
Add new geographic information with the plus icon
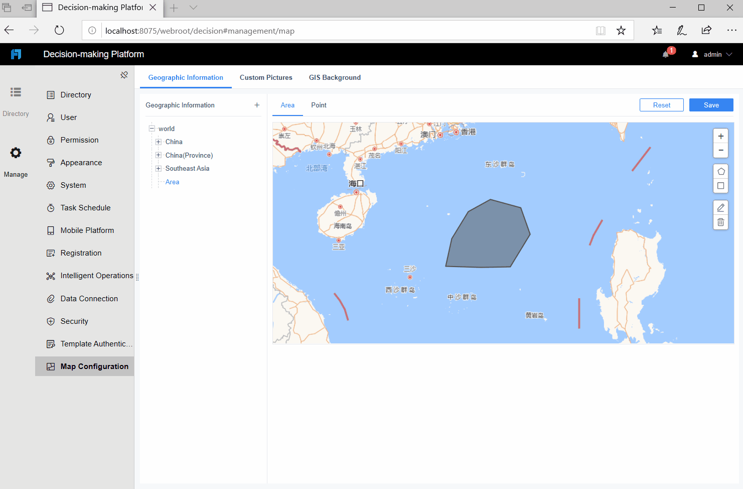point(257,105)
